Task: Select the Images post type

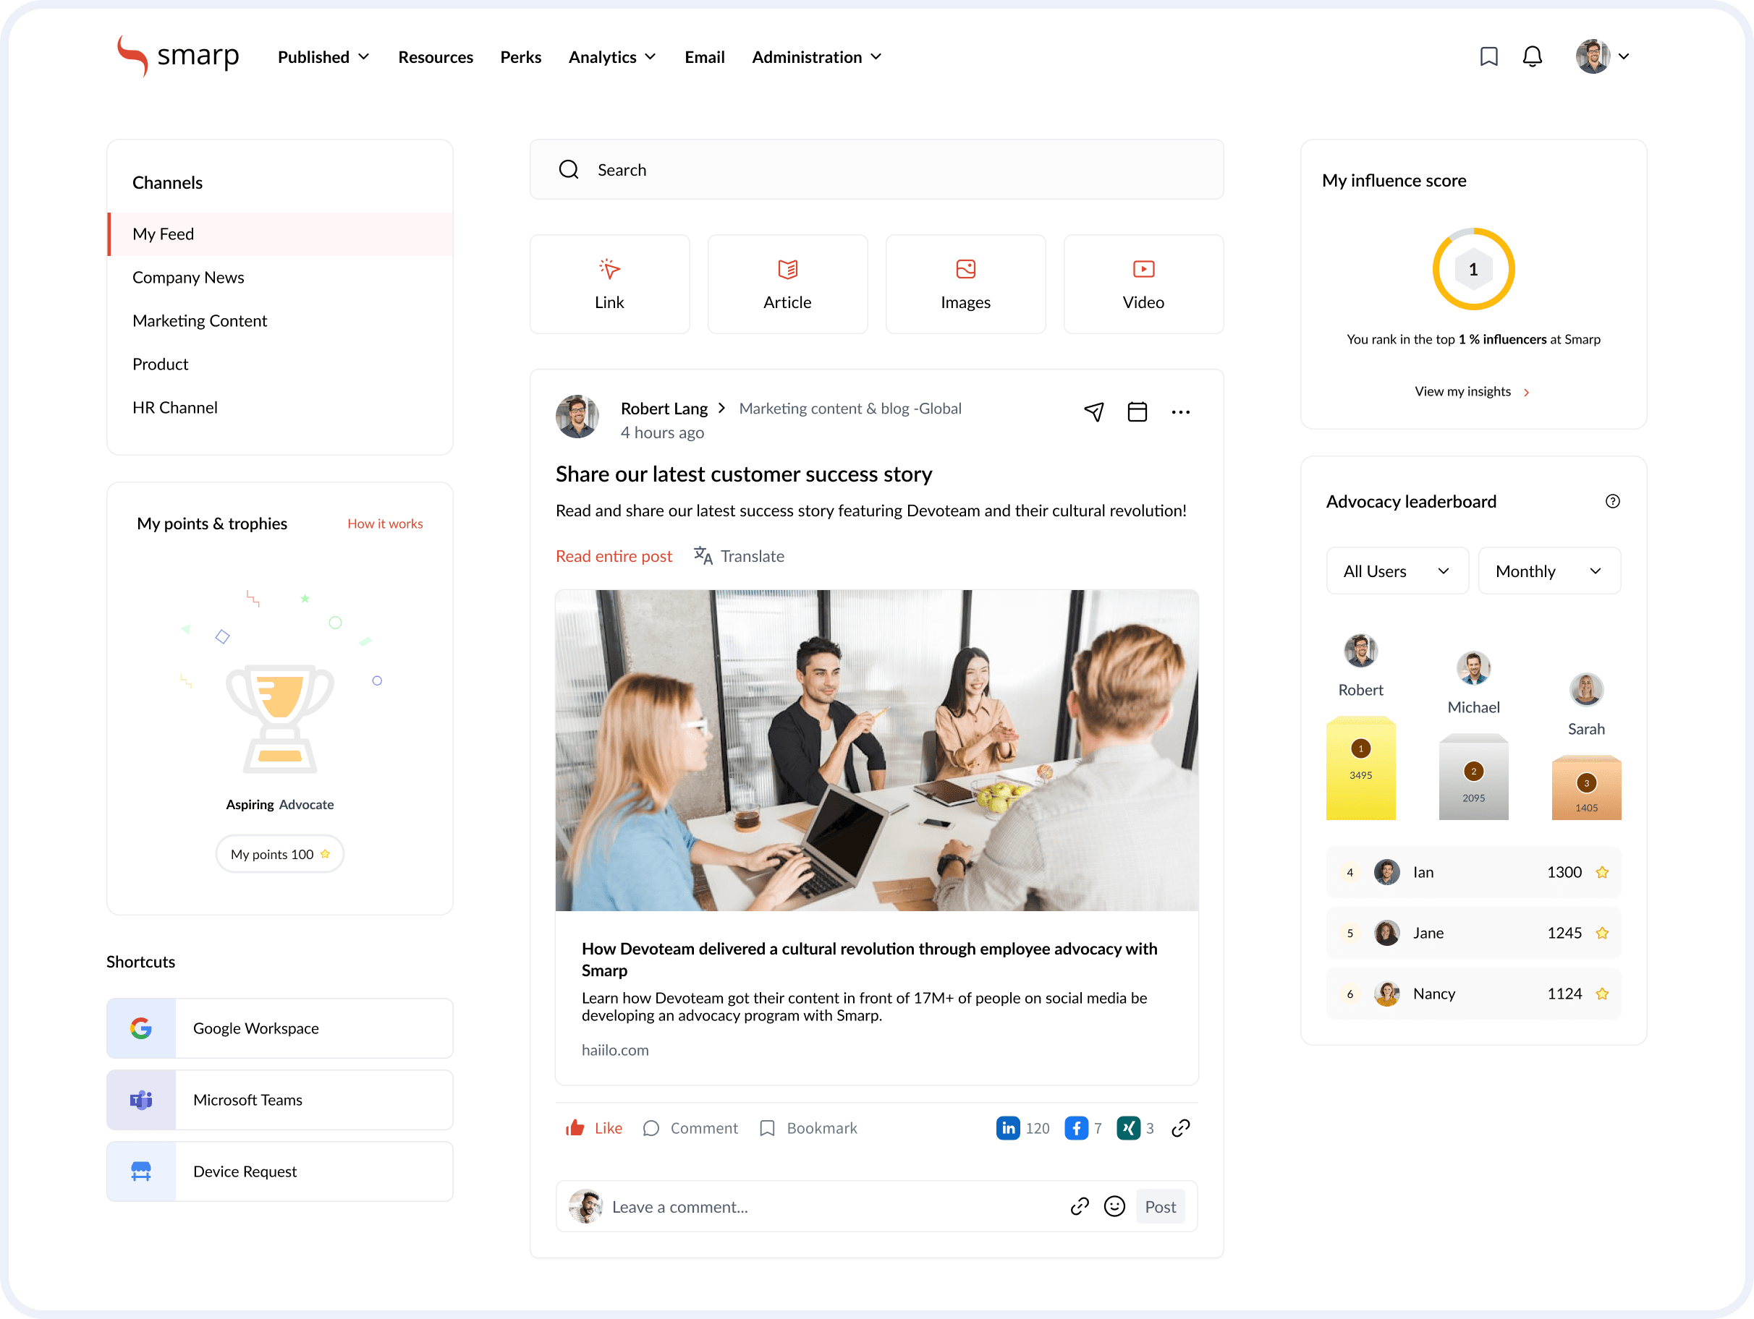Action: tap(965, 283)
